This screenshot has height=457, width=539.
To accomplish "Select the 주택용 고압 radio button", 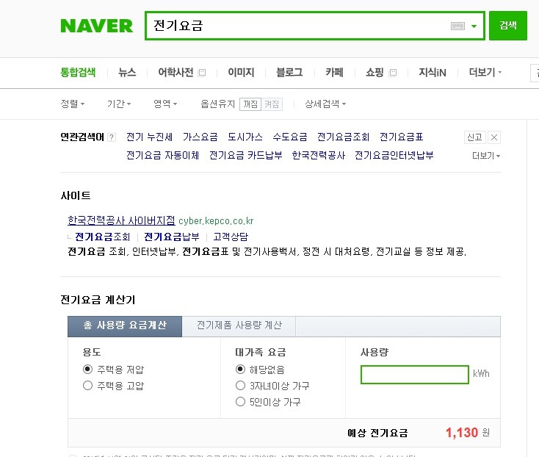I will pyautogui.click(x=88, y=385).
